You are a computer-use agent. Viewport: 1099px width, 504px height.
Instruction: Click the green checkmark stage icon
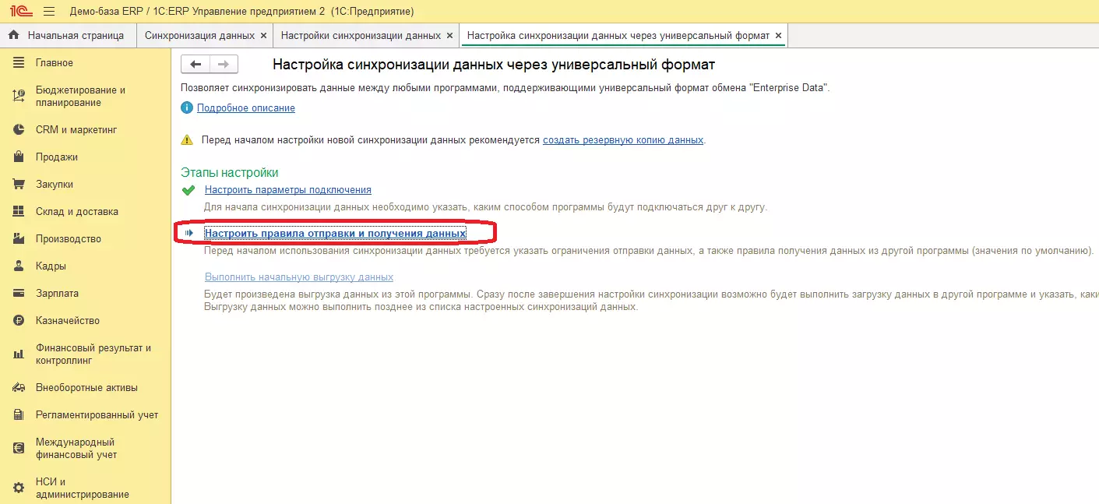click(188, 190)
